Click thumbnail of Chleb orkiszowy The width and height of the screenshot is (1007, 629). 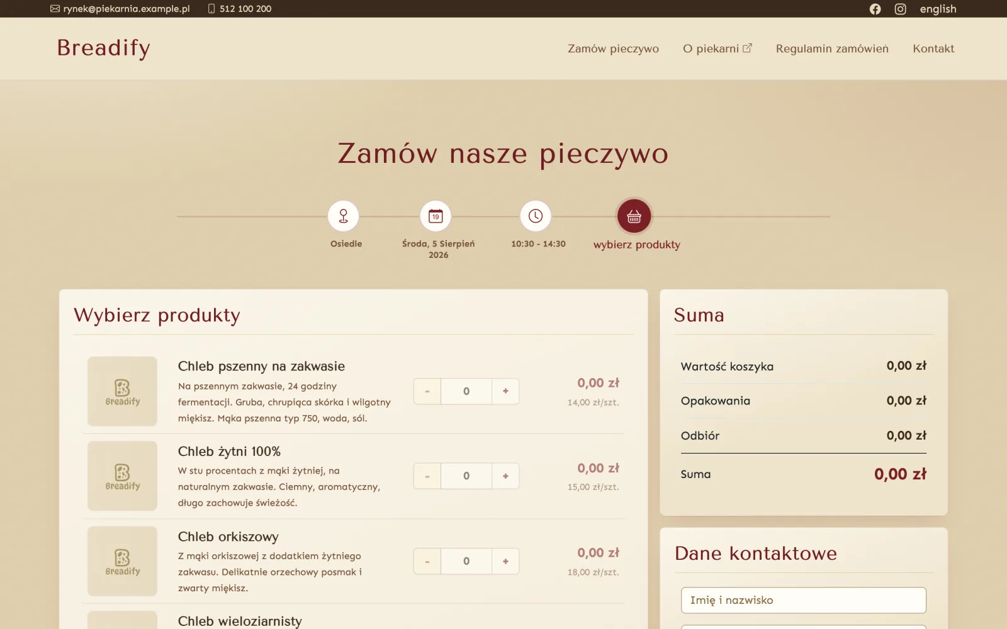122,561
